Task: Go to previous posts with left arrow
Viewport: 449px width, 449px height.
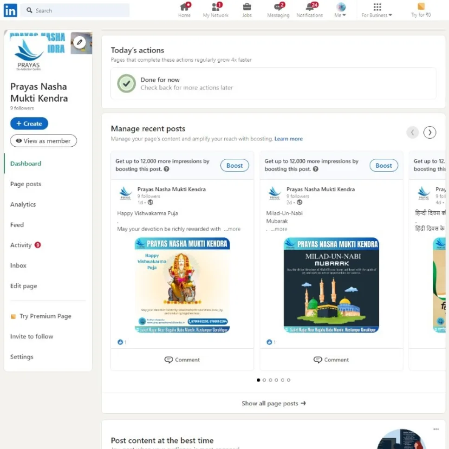Action: [x=412, y=132]
